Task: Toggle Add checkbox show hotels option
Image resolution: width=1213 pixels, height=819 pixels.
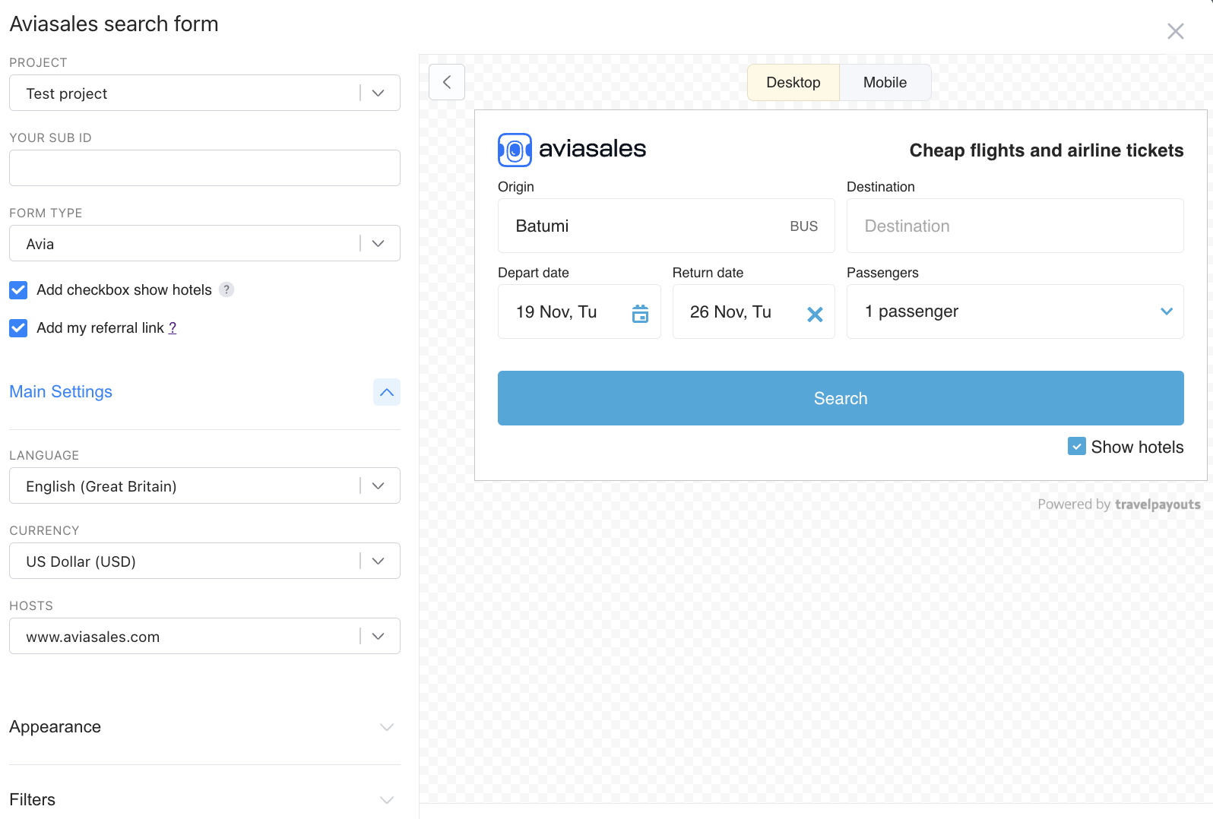Action: [18, 289]
